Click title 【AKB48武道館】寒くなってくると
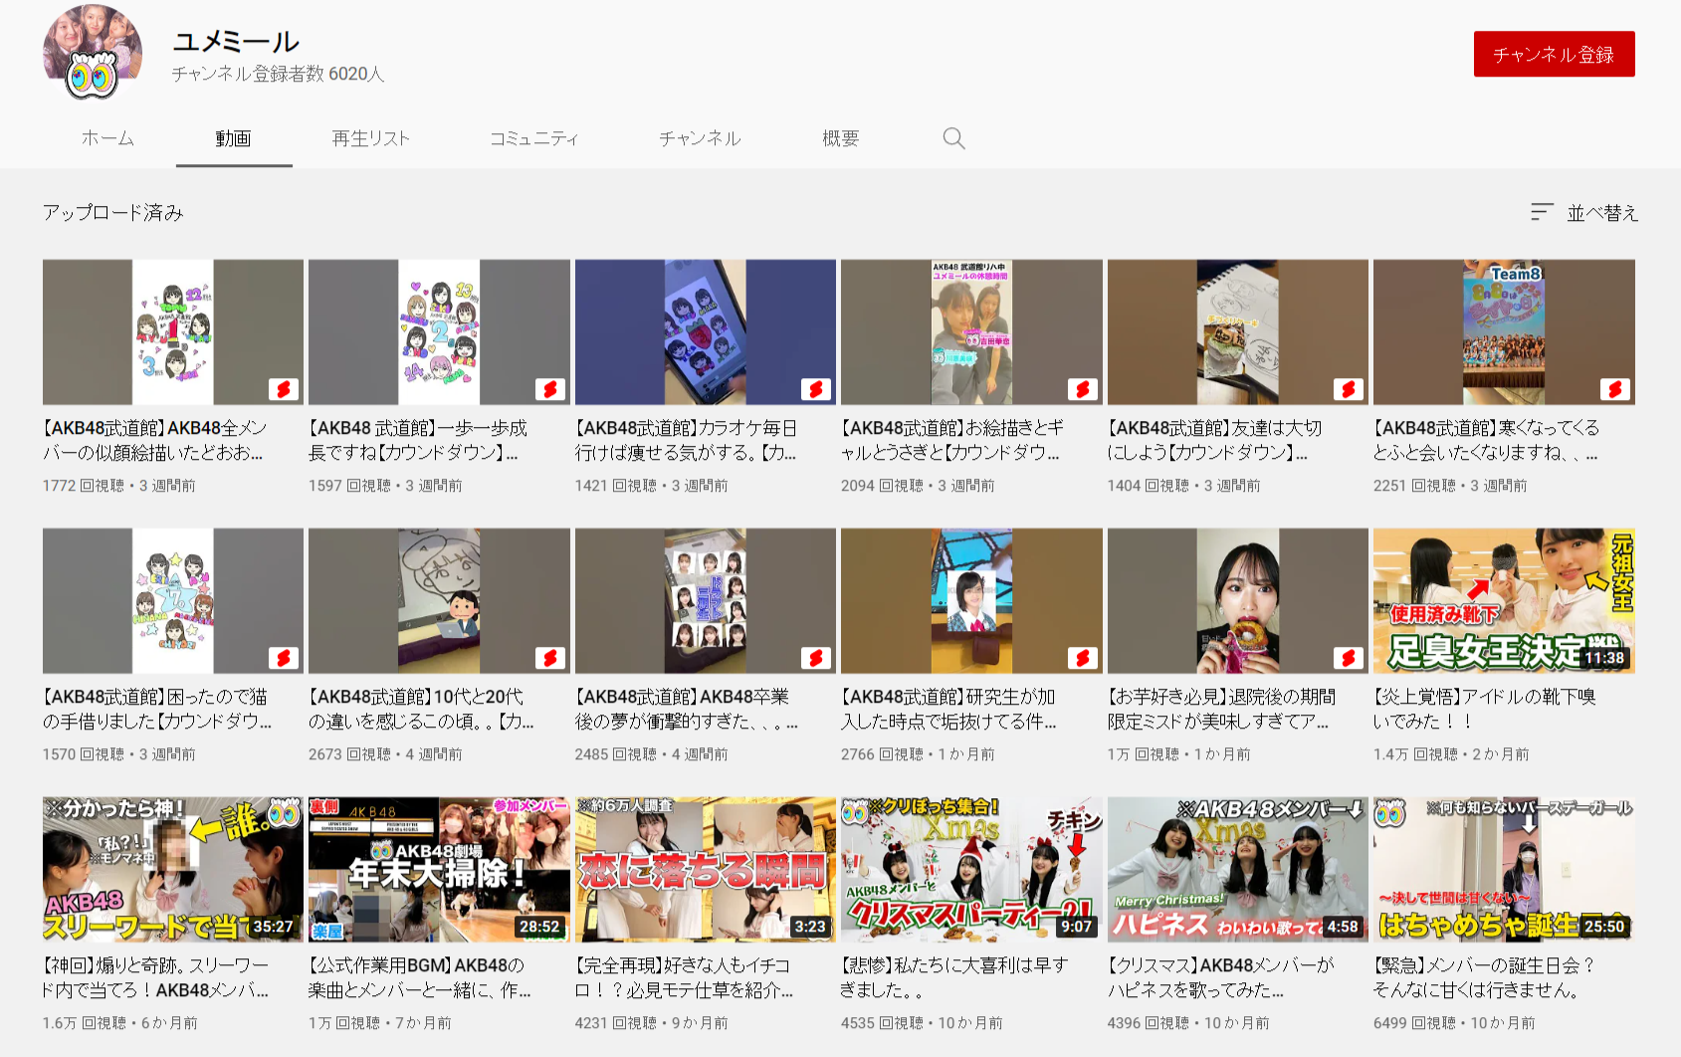This screenshot has height=1057, width=1681. tap(1487, 440)
